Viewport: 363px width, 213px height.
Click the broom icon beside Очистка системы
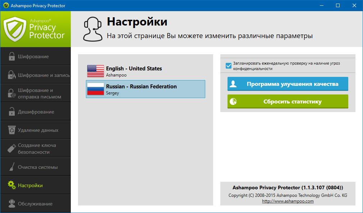12,167
